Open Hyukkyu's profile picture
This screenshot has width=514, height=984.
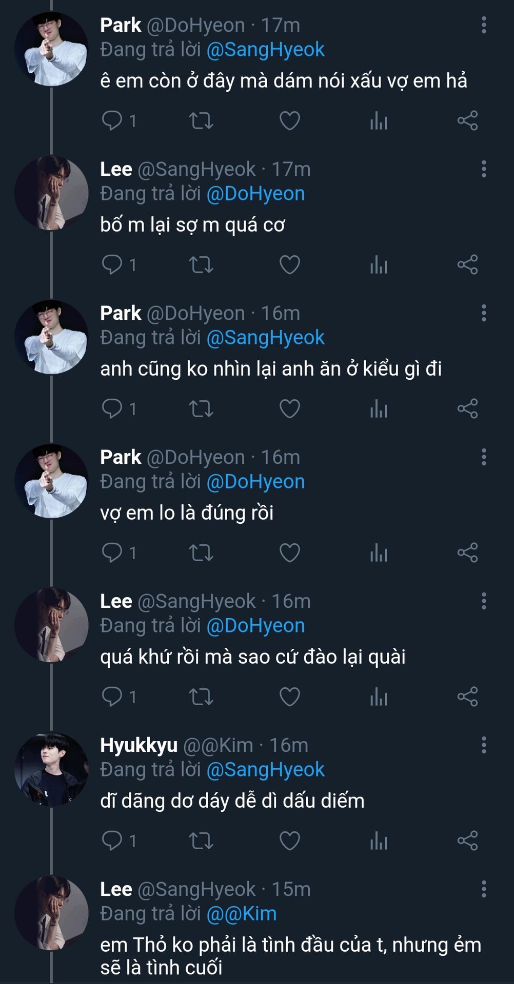point(51,769)
